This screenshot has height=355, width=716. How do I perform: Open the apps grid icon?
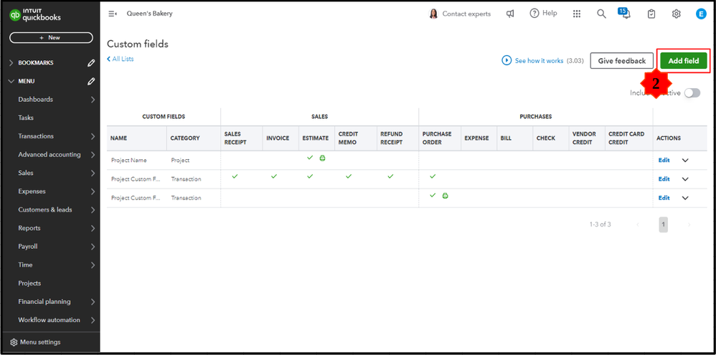click(577, 14)
